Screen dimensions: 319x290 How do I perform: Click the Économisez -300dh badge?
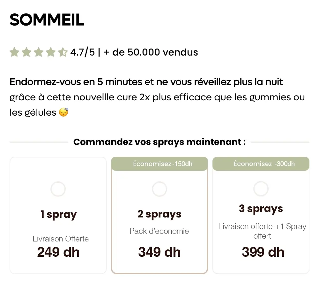[x=261, y=164]
